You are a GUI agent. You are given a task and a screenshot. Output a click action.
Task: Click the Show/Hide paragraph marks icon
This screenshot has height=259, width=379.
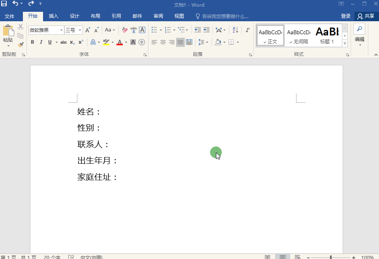coord(248,30)
